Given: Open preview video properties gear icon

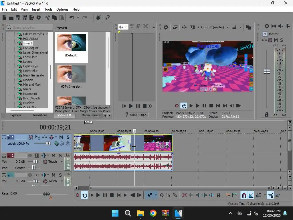Looking at the screenshot, I should click(166, 27).
